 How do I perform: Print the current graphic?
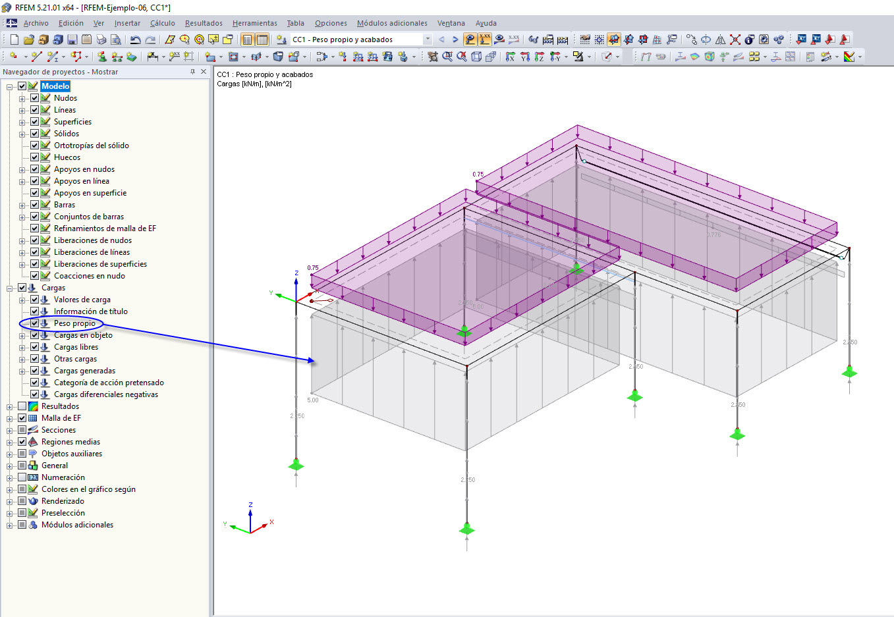tap(101, 40)
